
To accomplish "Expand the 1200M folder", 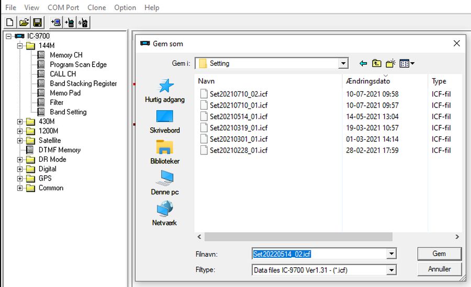I will (20, 131).
